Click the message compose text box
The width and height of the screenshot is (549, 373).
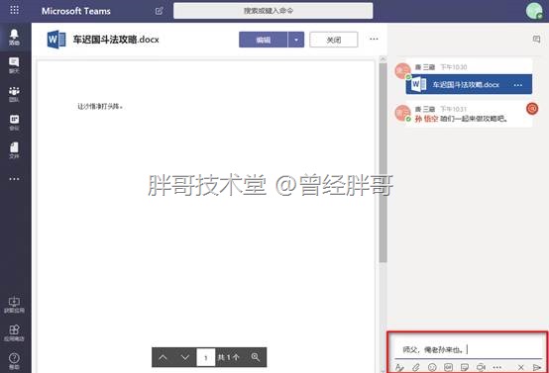pos(468,349)
